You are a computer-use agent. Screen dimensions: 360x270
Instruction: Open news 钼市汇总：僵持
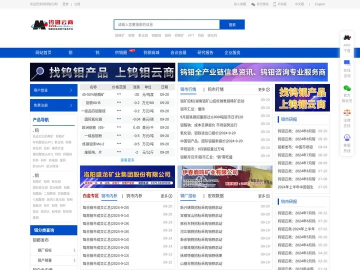pyautogui.click(x=192, y=109)
